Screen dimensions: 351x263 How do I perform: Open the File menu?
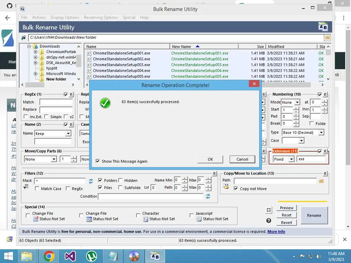pyautogui.click(x=24, y=17)
